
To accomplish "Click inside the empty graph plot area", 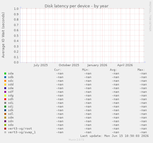I will pyautogui.click(x=82, y=36).
